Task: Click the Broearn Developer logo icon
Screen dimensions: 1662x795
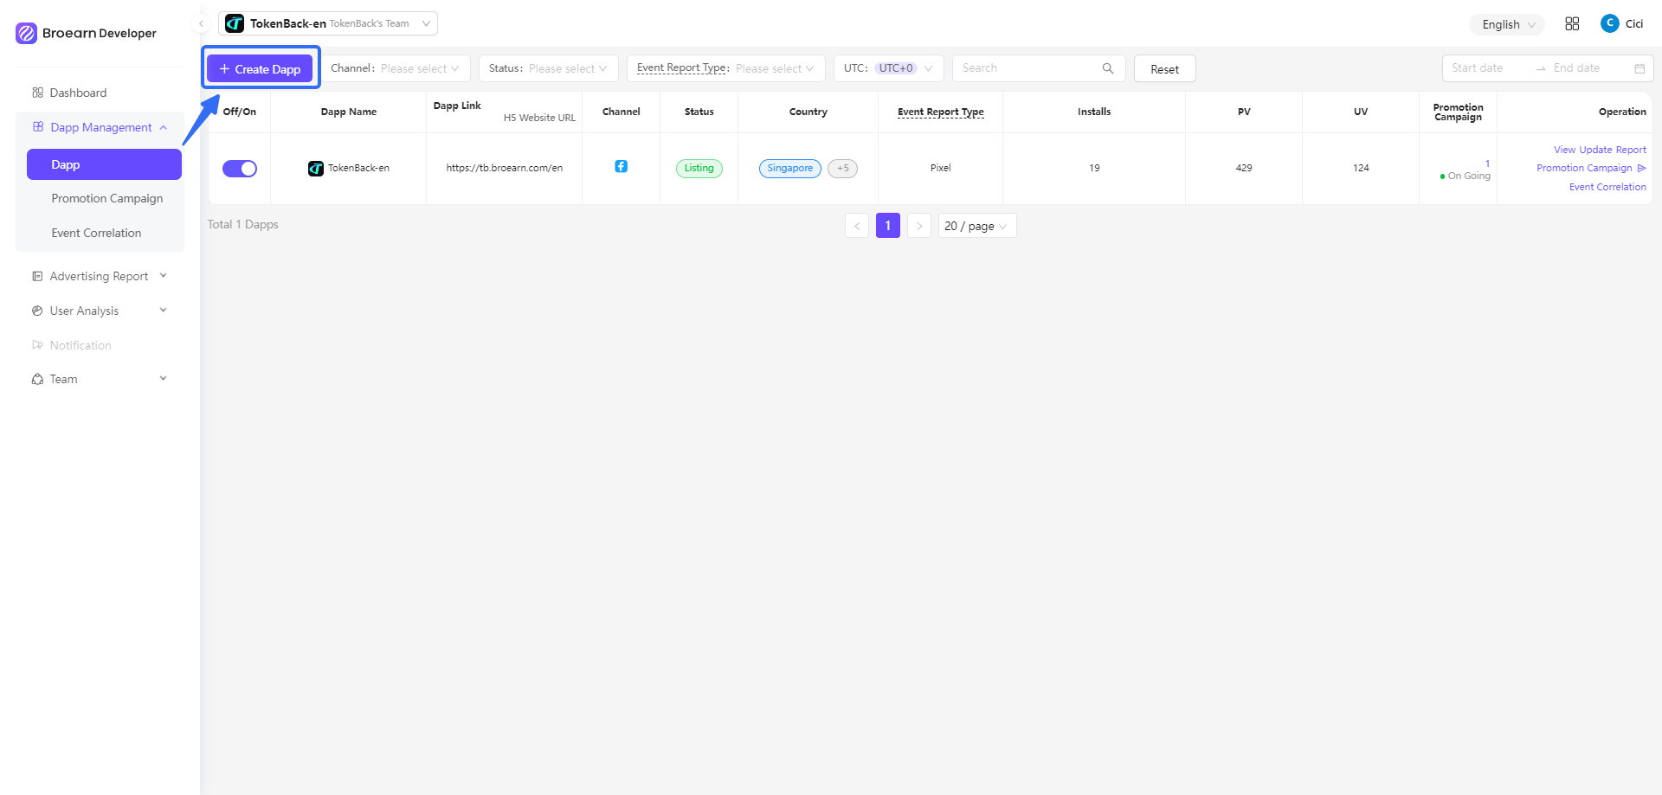Action: click(26, 33)
